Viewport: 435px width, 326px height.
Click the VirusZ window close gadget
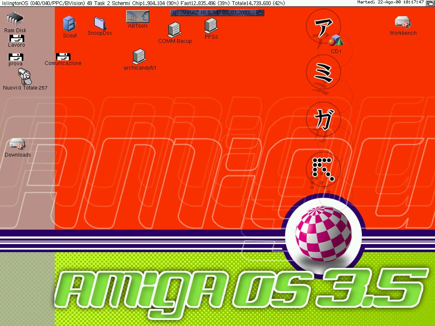click(x=174, y=13)
